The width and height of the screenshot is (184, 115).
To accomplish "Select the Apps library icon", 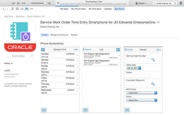I will pyautogui.click(x=27, y=9).
